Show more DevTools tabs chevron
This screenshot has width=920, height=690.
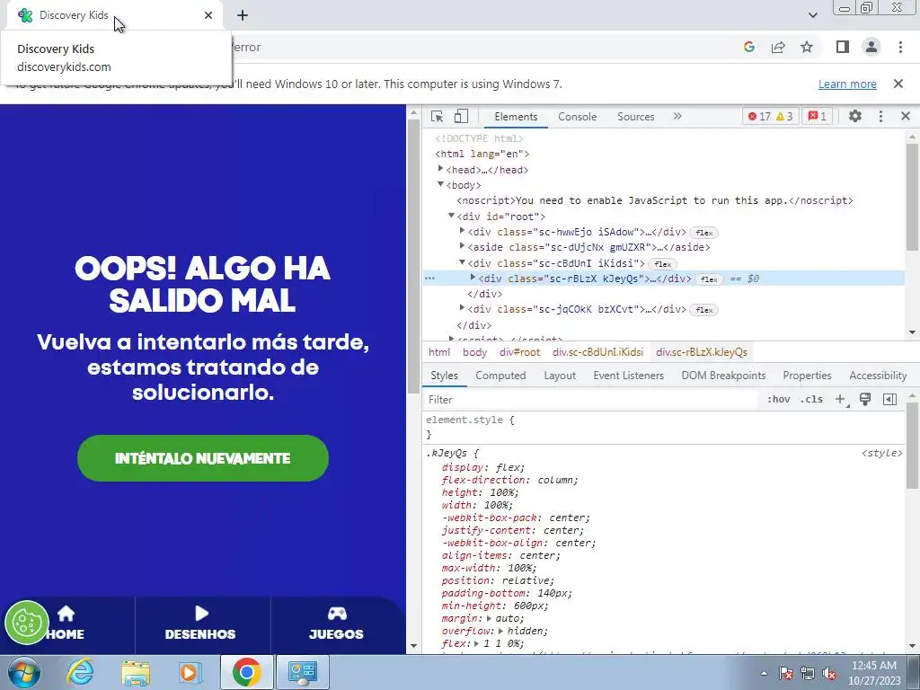pyautogui.click(x=677, y=116)
